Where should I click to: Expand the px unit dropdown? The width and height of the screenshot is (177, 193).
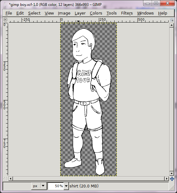pos(43,186)
